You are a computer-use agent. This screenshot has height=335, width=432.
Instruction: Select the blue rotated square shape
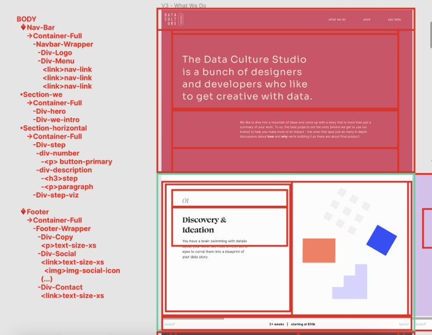(381, 240)
